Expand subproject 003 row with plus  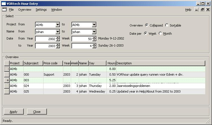click(x=7, y=80)
